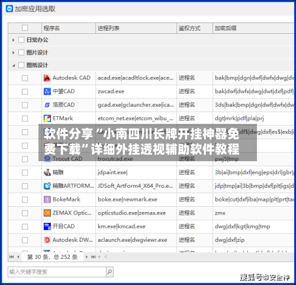Image resolution: width=296 pixels, height=285 pixels.
Task: Go to the previous record in pager
Action: 18,257
